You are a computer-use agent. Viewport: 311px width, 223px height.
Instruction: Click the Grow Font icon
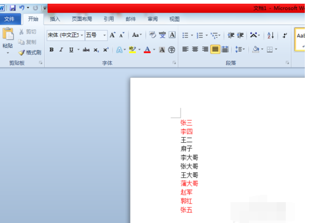point(112,35)
